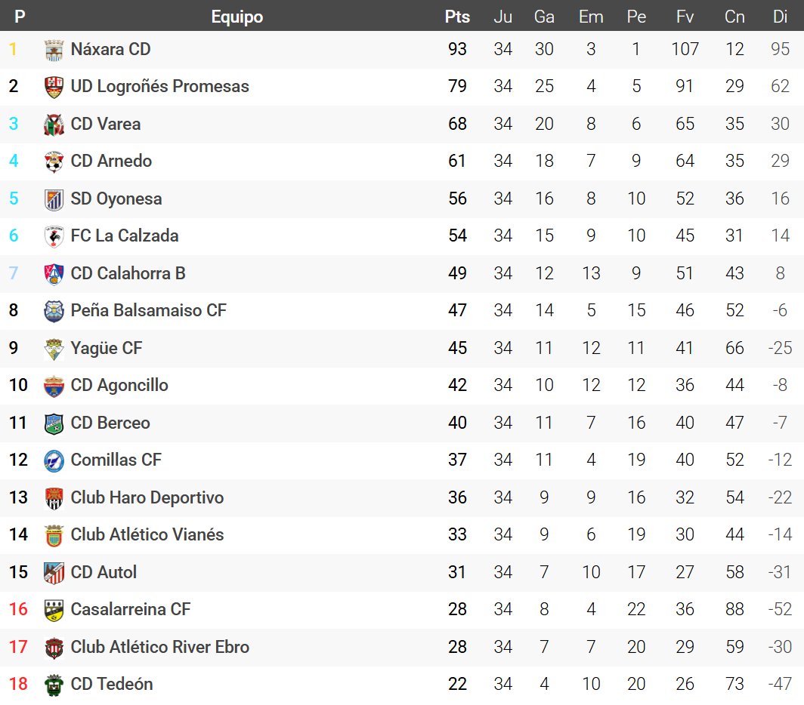Click the SD Oyonesa striped shield
The image size is (804, 705).
pyautogui.click(x=54, y=199)
